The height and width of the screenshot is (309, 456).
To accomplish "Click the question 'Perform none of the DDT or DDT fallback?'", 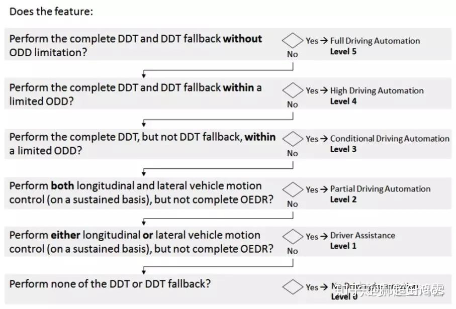I will pos(110,284).
